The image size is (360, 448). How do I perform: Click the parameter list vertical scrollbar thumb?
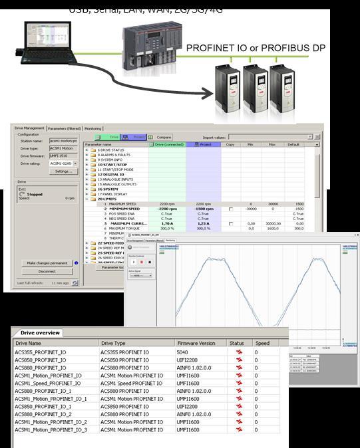point(317,175)
